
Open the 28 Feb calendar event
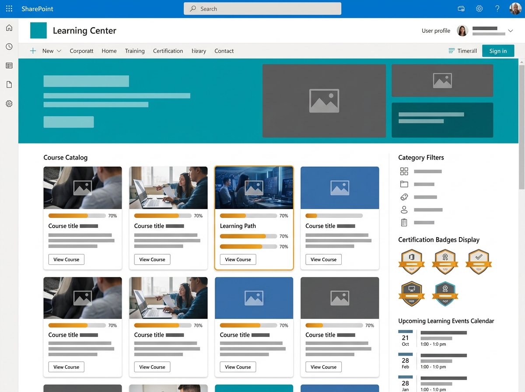(x=432, y=361)
